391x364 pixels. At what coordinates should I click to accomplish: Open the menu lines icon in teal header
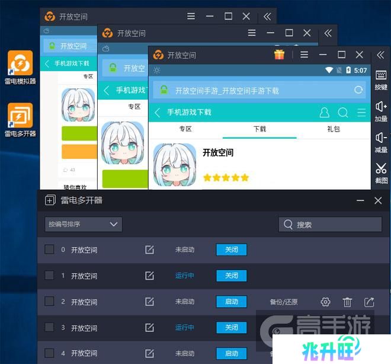361,113
